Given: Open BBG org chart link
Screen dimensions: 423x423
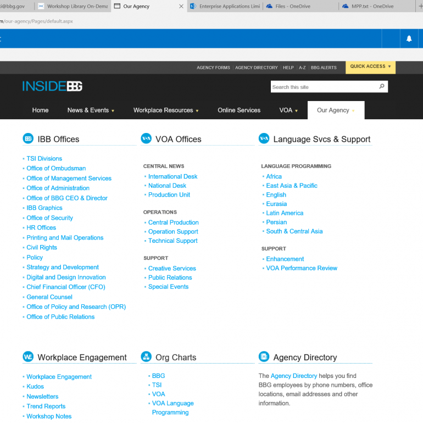Looking at the screenshot, I should point(158,376).
